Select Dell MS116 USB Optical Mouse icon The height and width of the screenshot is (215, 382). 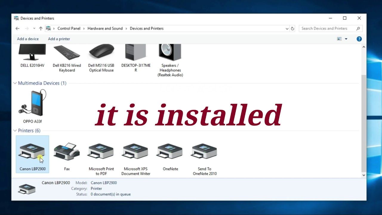point(101,52)
